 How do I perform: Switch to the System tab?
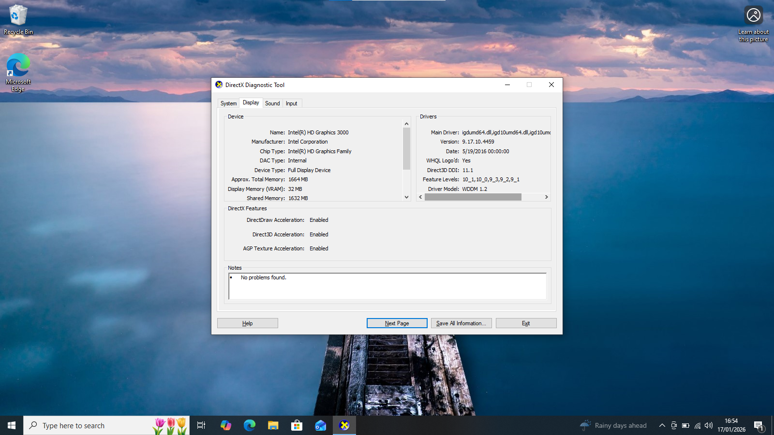pyautogui.click(x=228, y=103)
